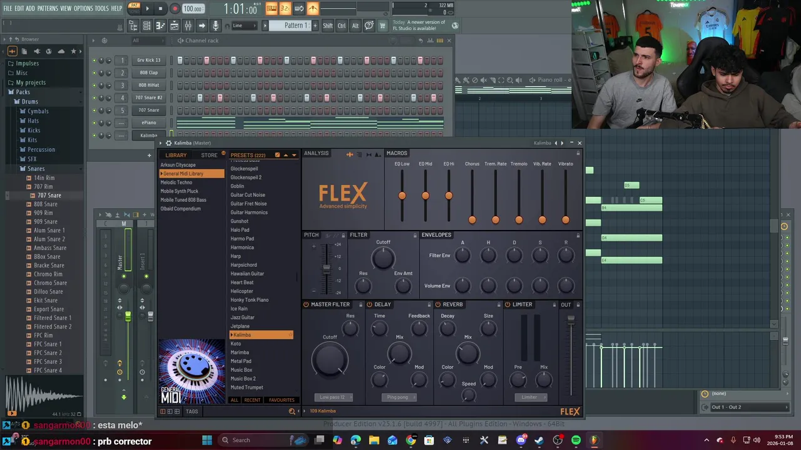The height and width of the screenshot is (450, 801).
Task: Go to next preset arrow in presets header
Action: [293, 155]
